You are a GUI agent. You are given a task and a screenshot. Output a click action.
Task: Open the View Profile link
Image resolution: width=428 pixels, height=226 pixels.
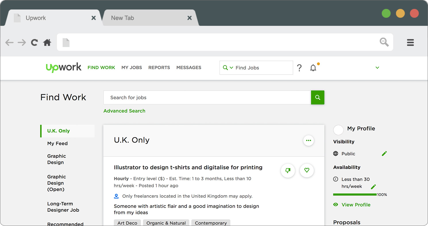point(356,205)
